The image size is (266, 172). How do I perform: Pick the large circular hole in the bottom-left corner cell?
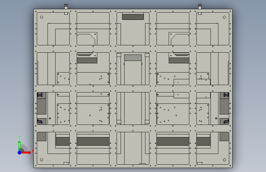pos(41,160)
